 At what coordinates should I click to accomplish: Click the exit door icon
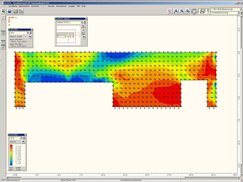pos(21,11)
